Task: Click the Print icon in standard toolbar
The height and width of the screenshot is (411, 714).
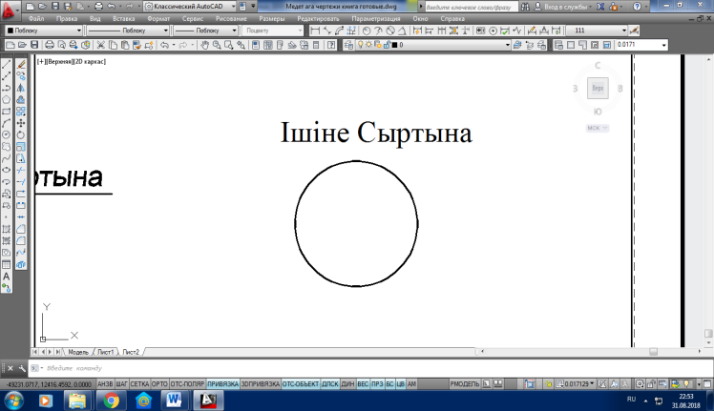Action: (x=48, y=45)
